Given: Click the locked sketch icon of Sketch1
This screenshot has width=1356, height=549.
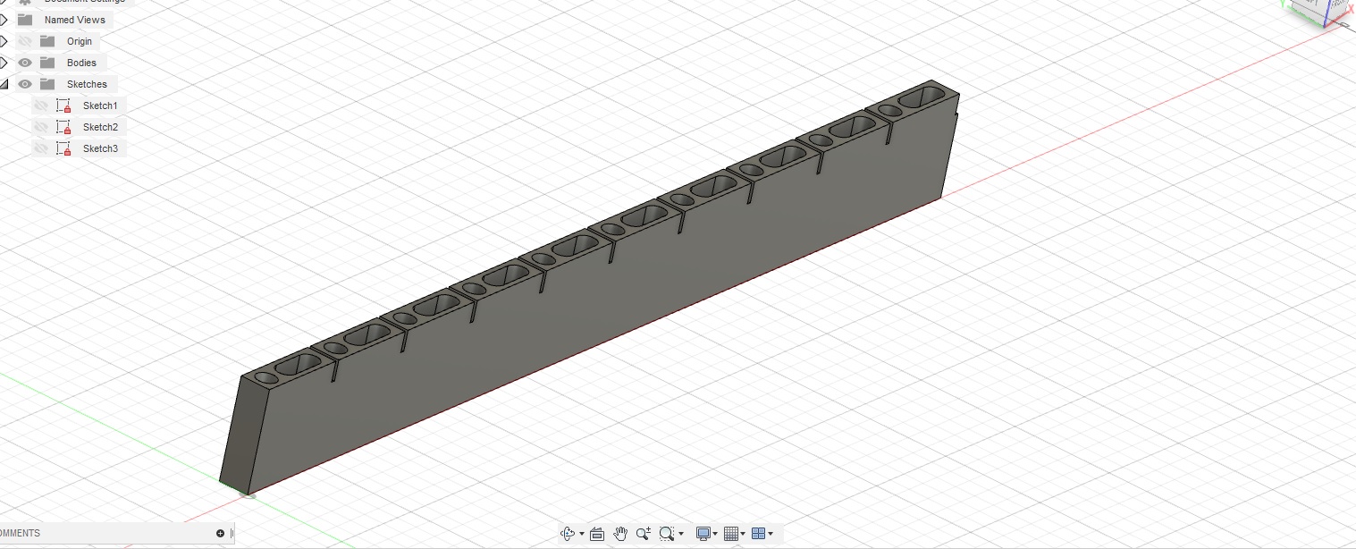Looking at the screenshot, I should coord(63,106).
